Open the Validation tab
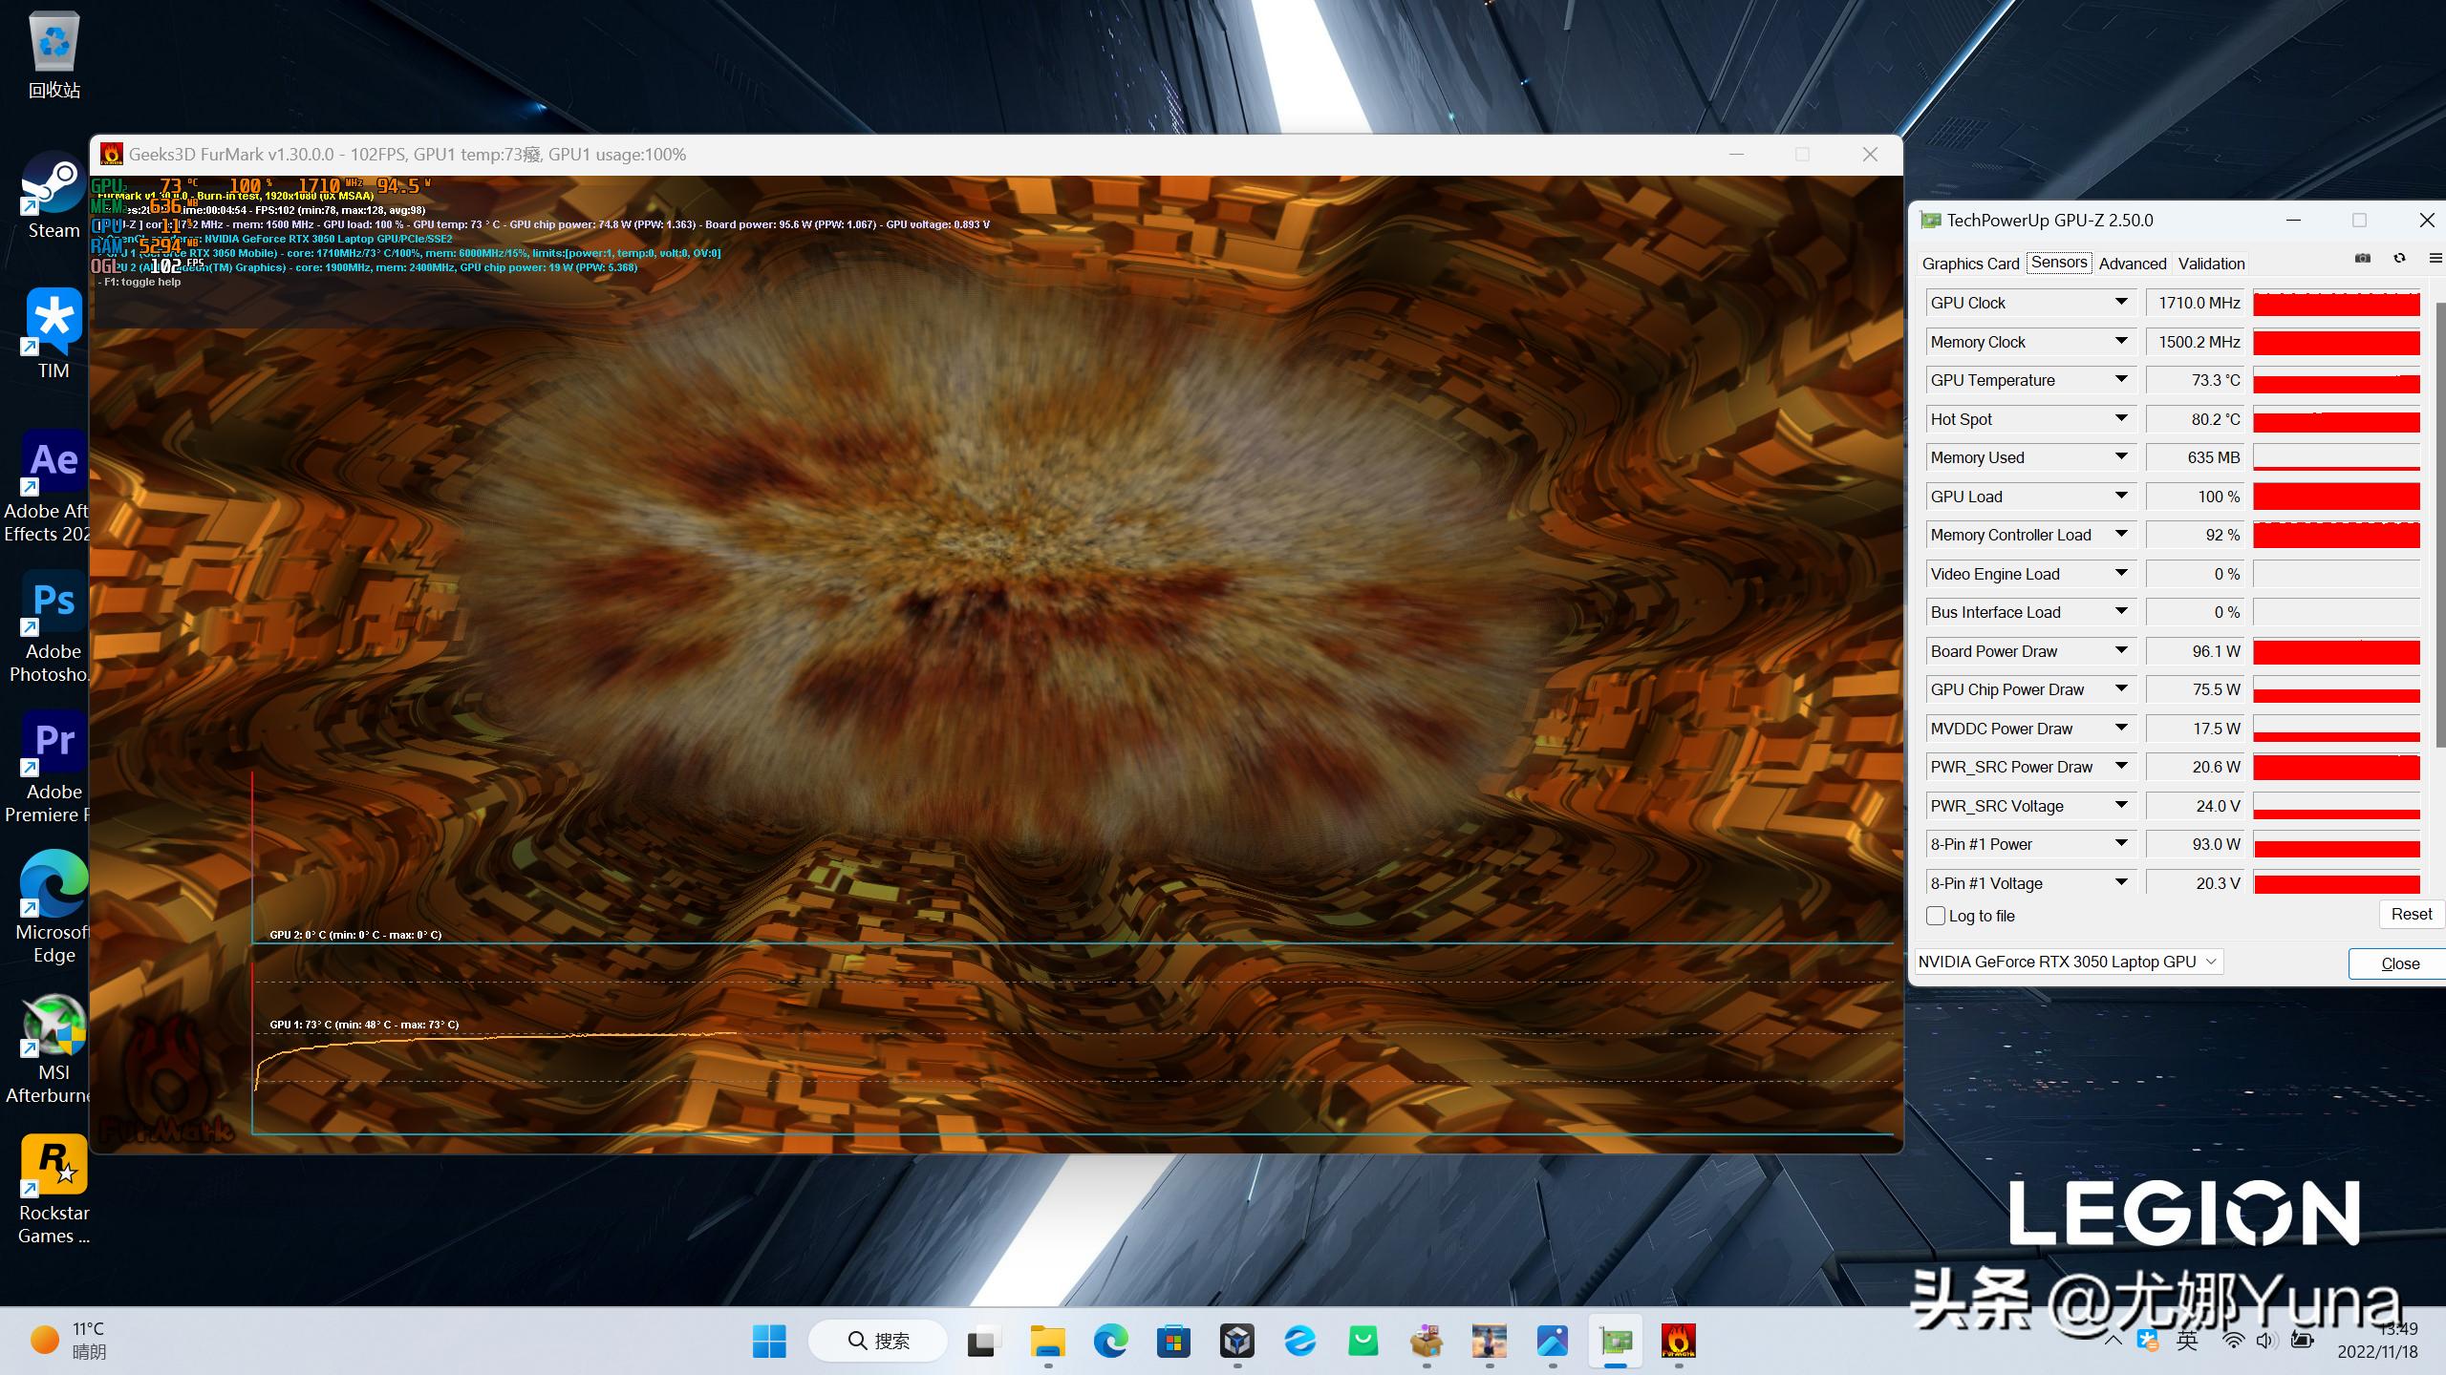2446x1375 pixels. pyautogui.click(x=2211, y=264)
